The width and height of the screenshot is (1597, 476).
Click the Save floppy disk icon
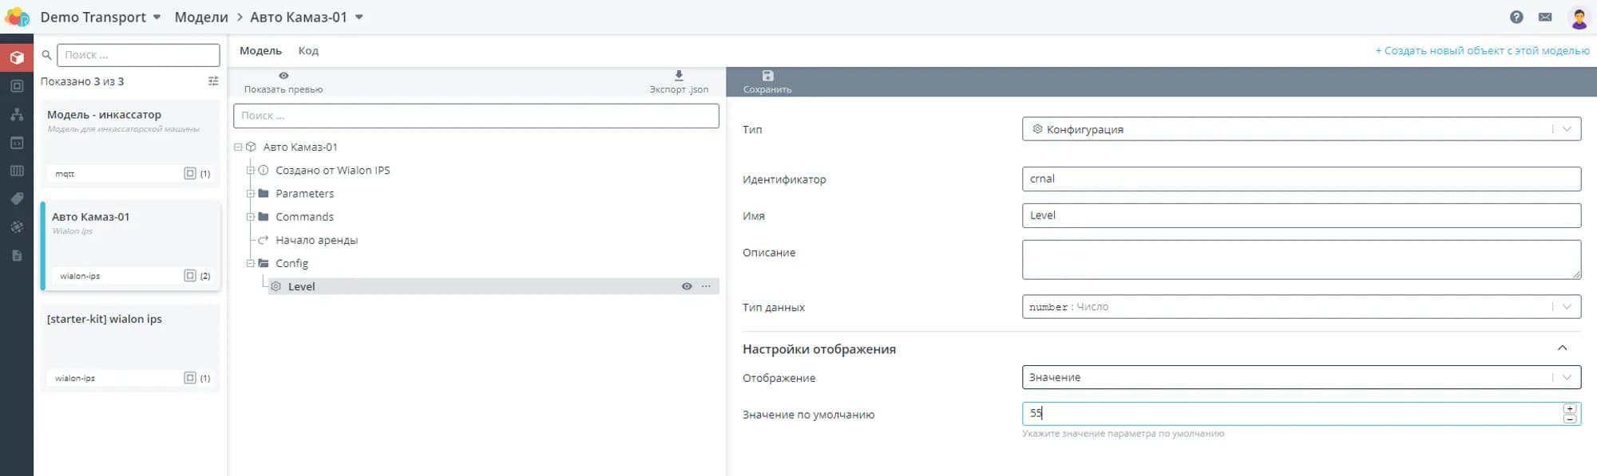coord(767,76)
